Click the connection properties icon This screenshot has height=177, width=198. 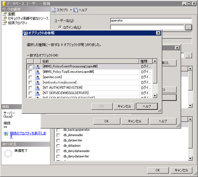point(6,134)
